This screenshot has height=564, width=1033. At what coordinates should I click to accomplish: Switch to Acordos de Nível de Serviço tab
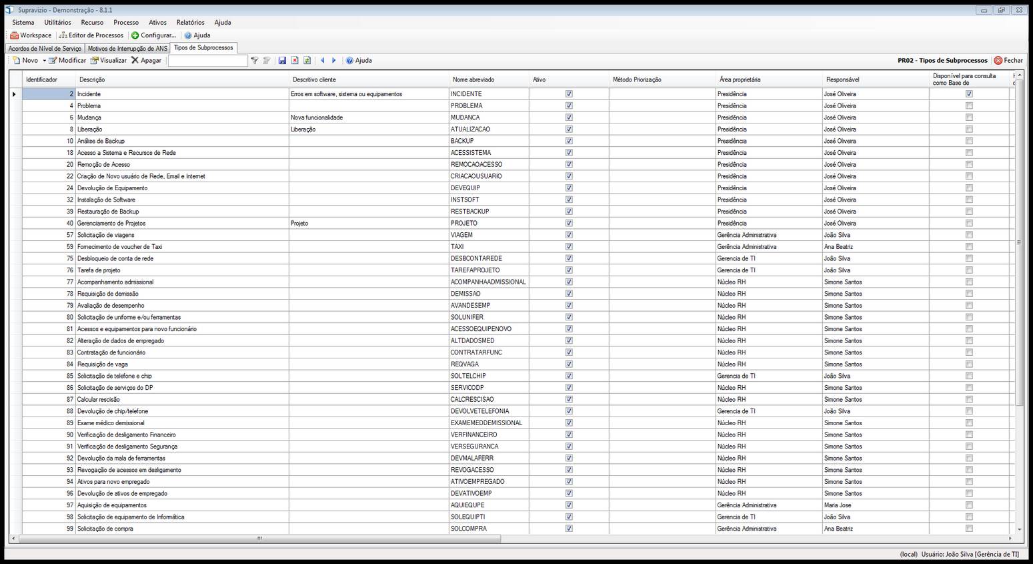[45, 49]
